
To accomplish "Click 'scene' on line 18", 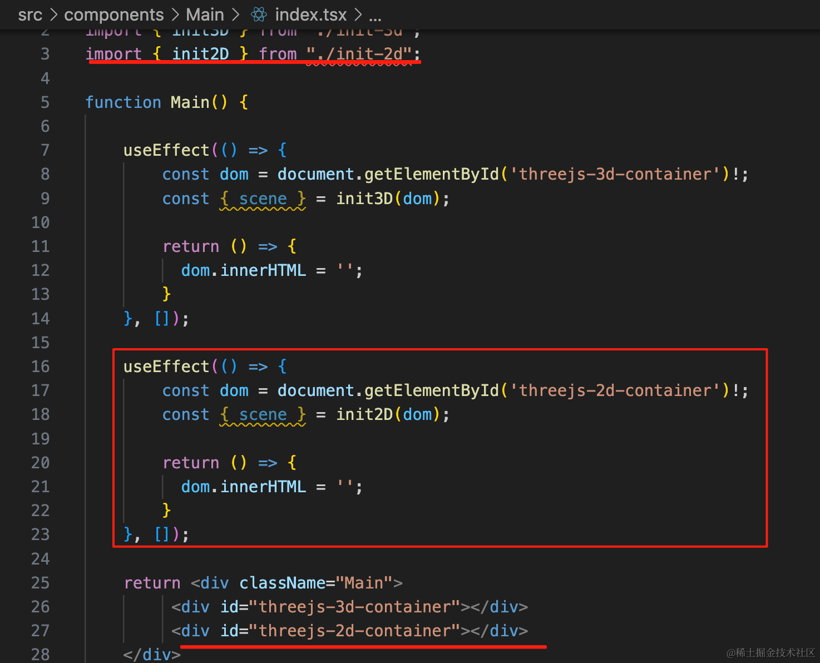I will tap(263, 414).
